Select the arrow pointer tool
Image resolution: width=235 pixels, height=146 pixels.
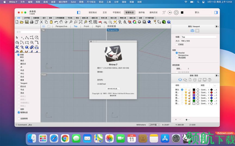tap(17, 37)
